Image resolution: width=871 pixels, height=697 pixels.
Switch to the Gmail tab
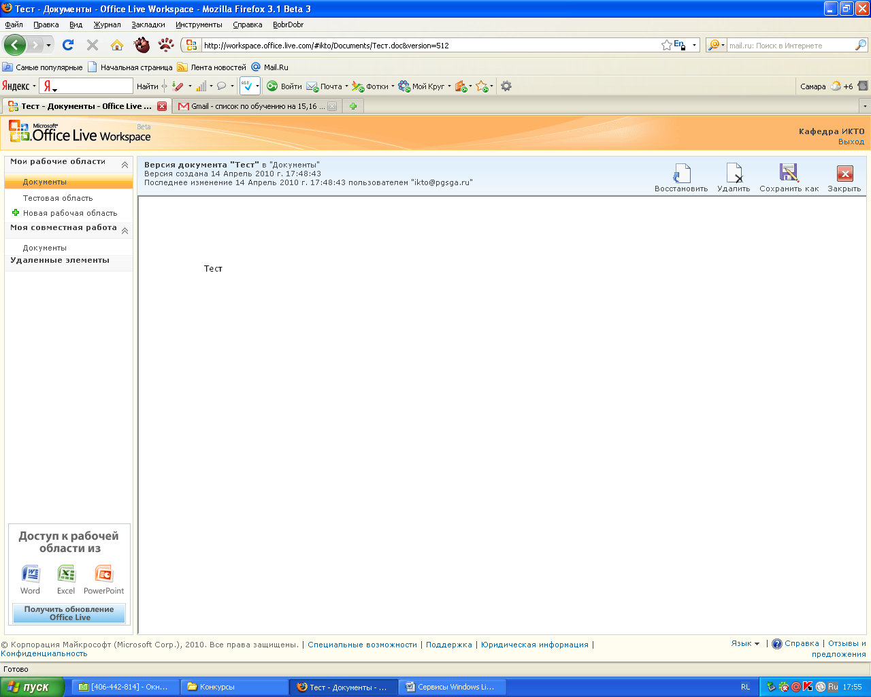(x=257, y=106)
